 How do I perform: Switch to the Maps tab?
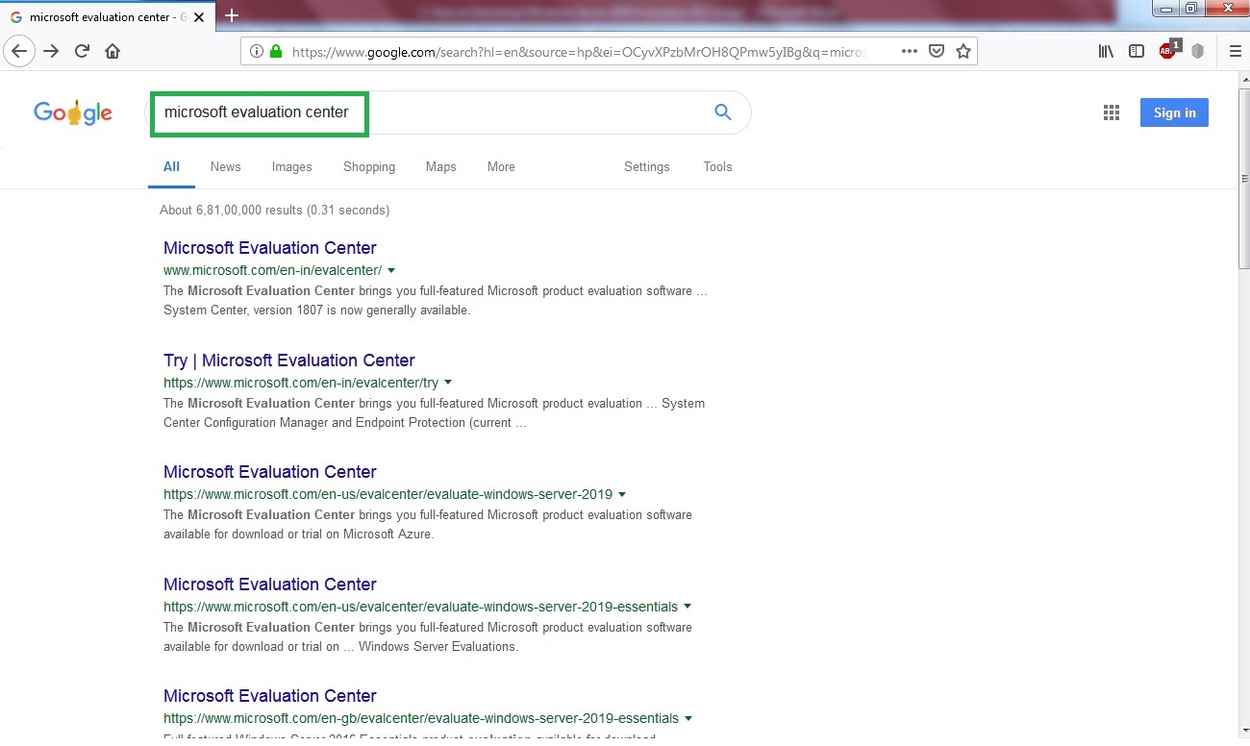440,166
